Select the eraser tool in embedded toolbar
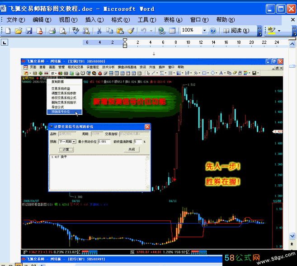The height and width of the screenshot is (266, 297). tap(235, 73)
